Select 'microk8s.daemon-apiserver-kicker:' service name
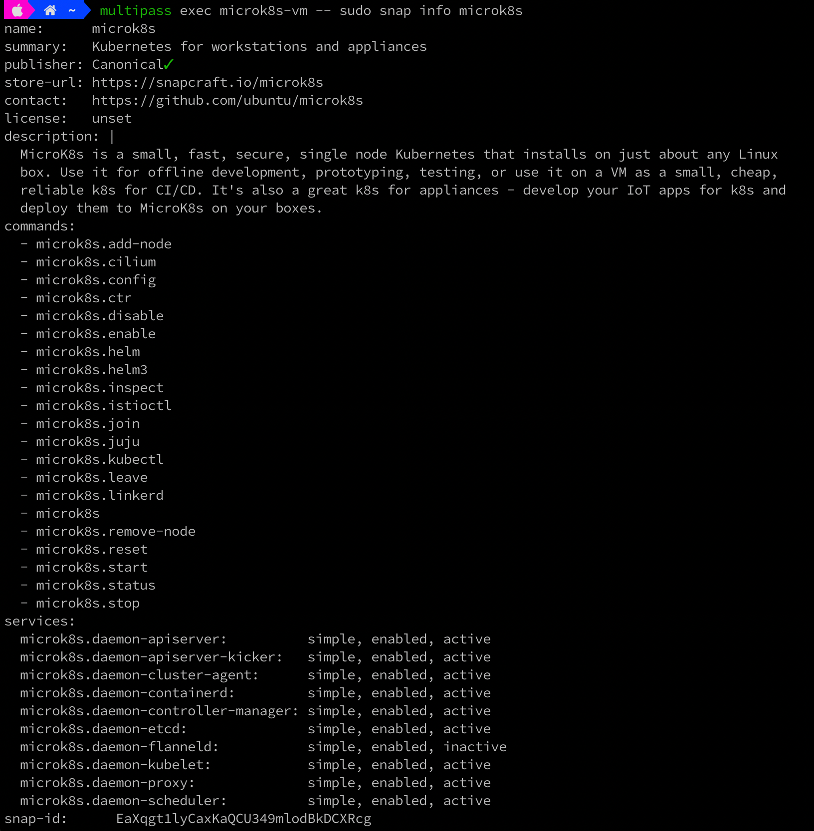 click(x=152, y=657)
